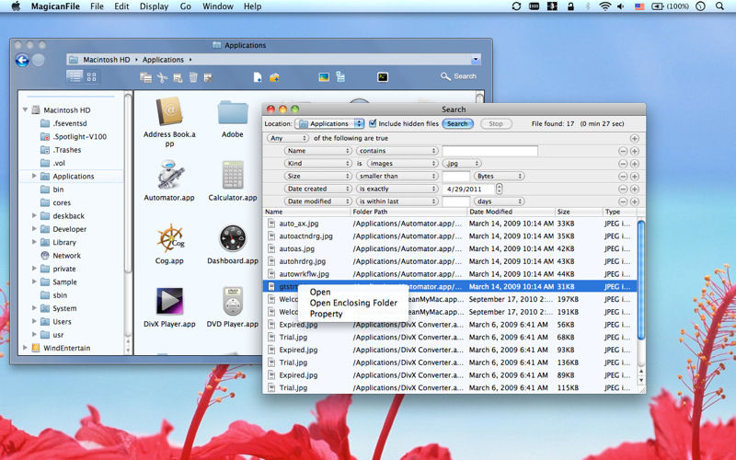Open the File menu
This screenshot has width=736, height=460.
click(x=97, y=6)
